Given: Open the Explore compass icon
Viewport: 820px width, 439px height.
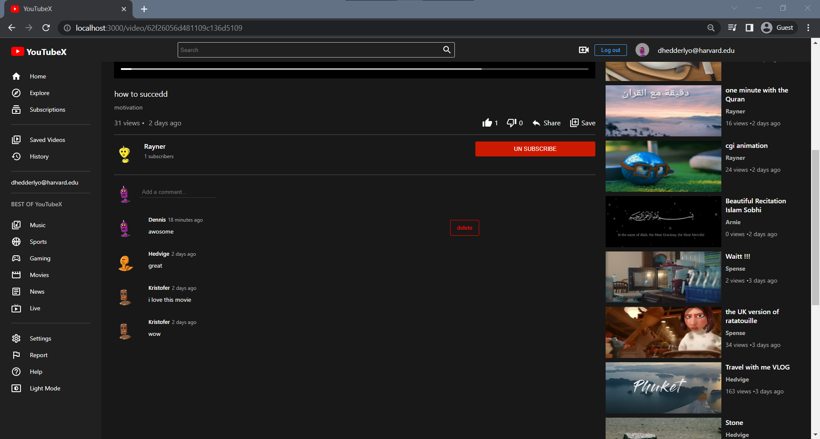Looking at the screenshot, I should click(x=16, y=93).
